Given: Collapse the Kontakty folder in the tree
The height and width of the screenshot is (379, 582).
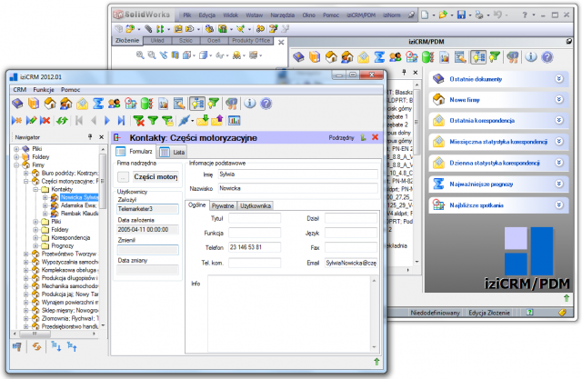Looking at the screenshot, I should pyautogui.click(x=35, y=189).
